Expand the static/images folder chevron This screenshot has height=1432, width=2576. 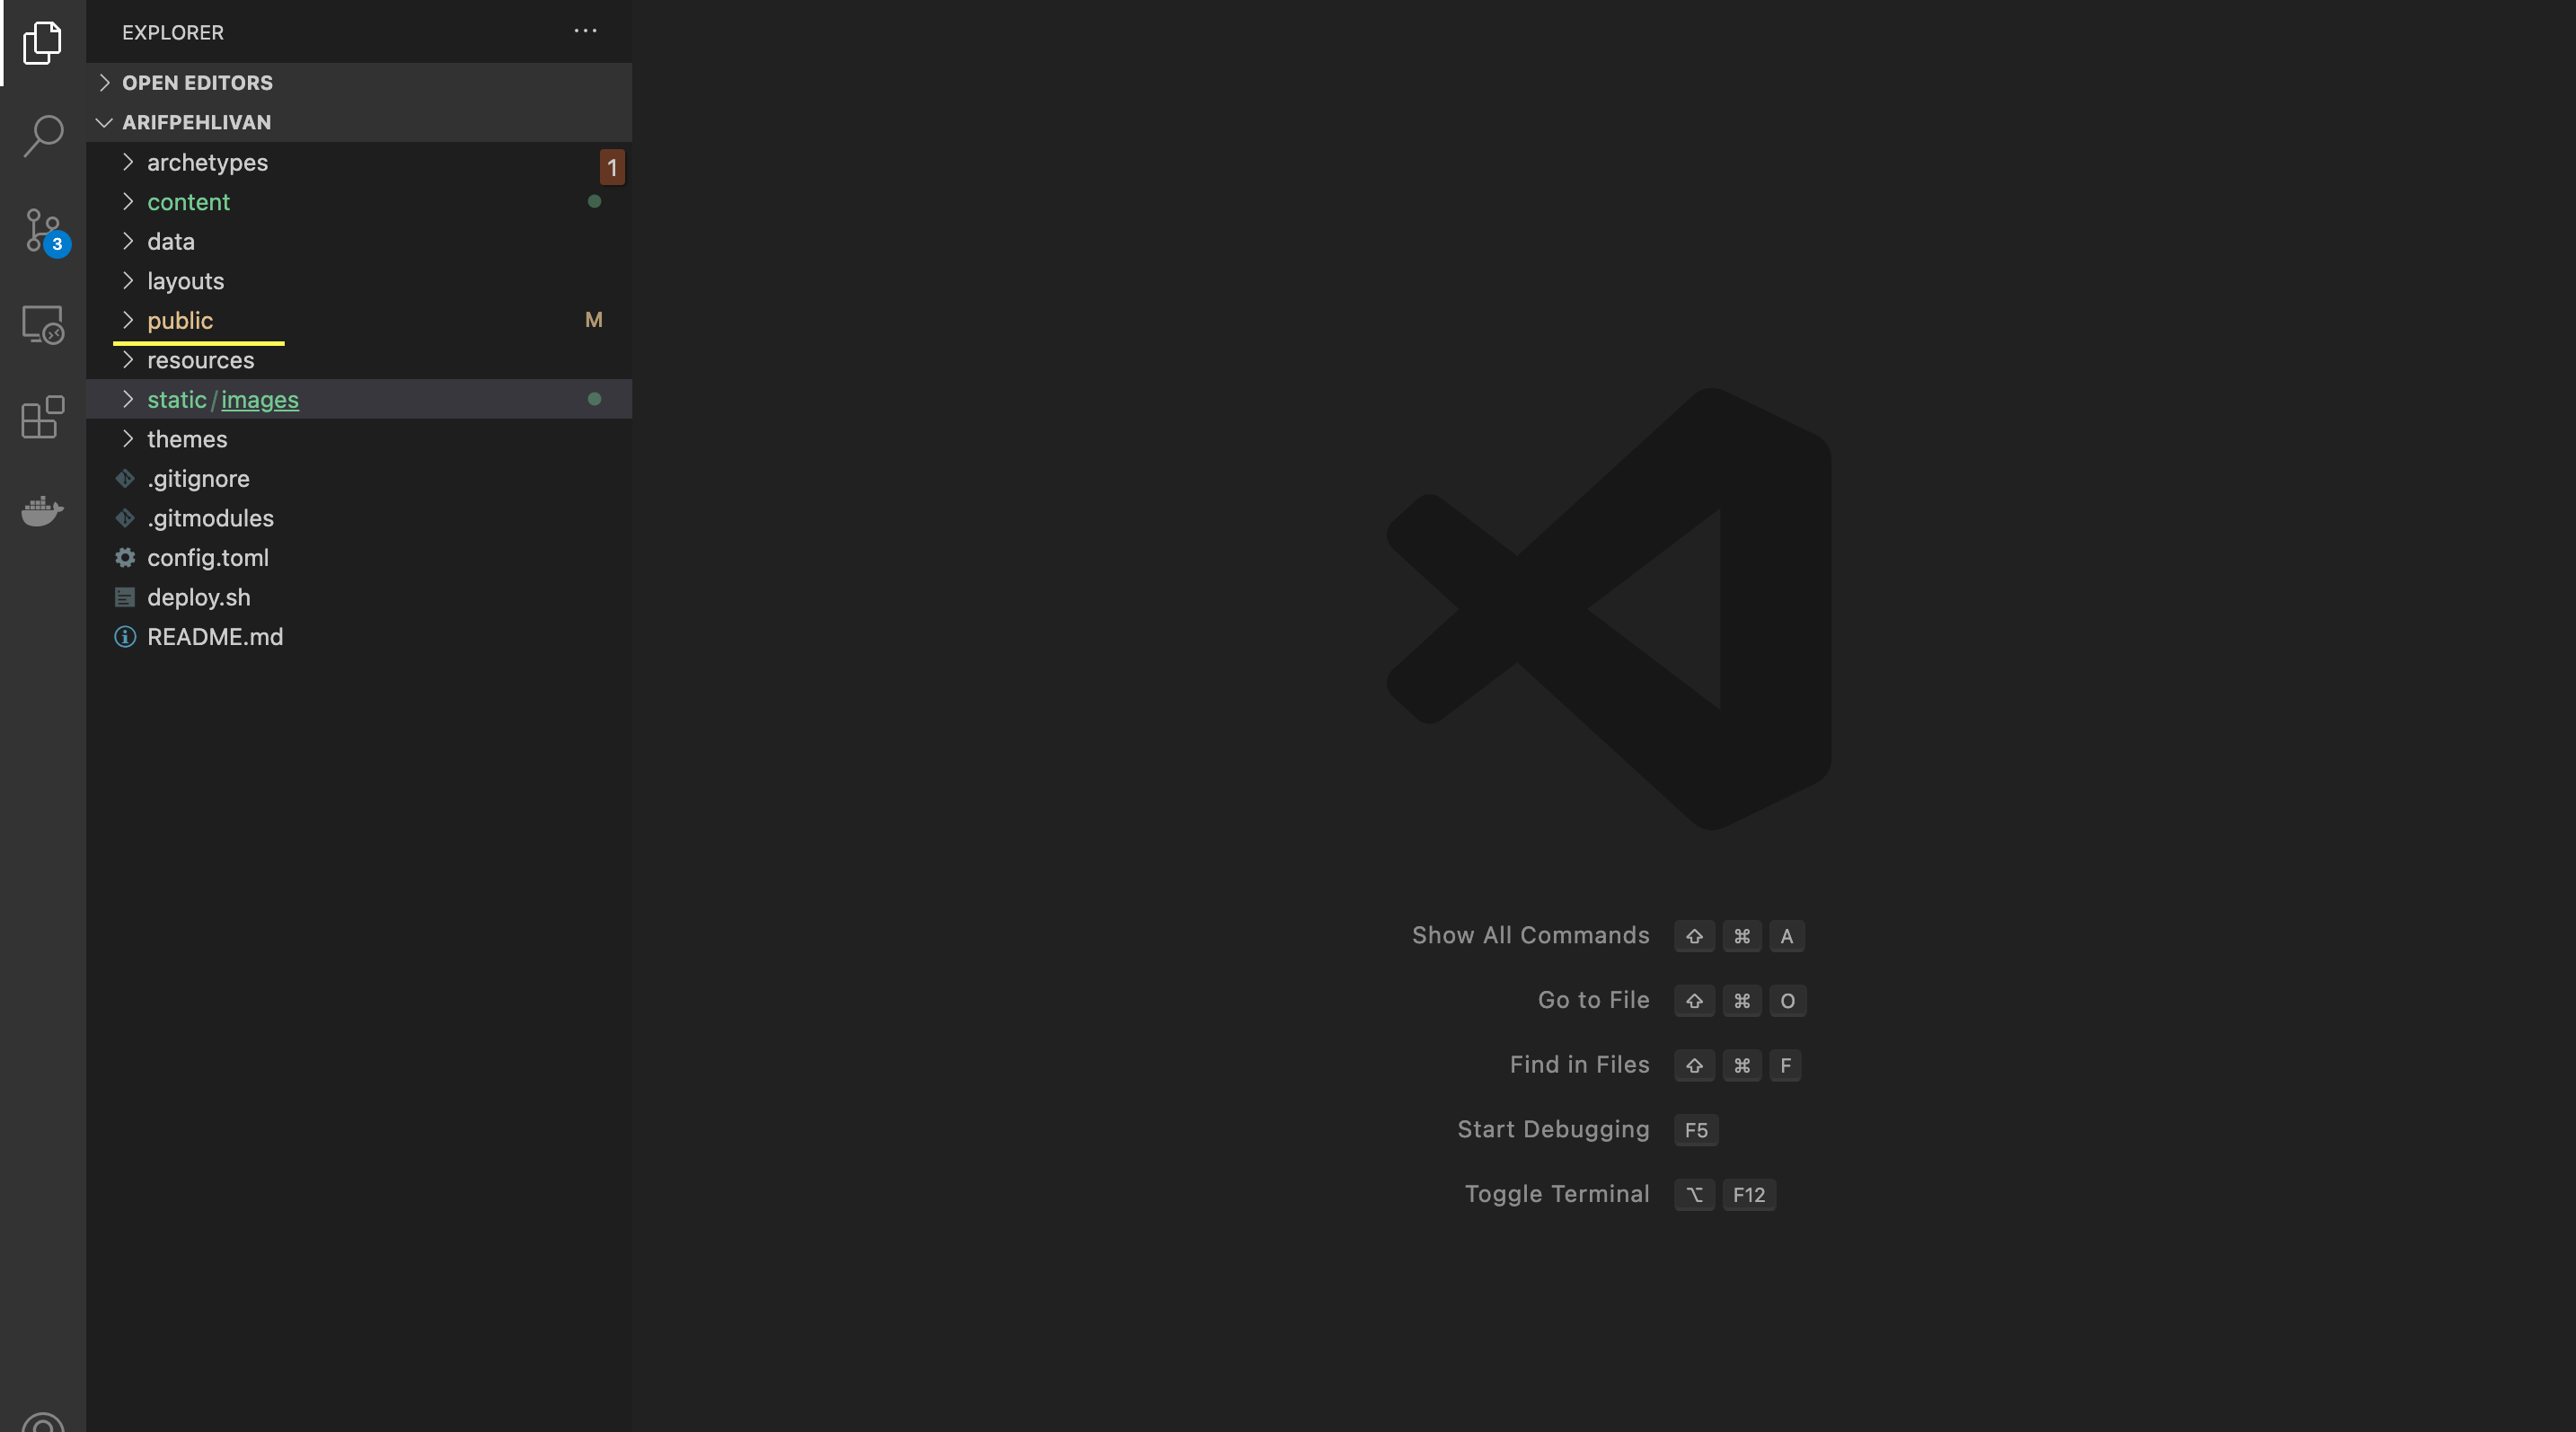[127, 399]
